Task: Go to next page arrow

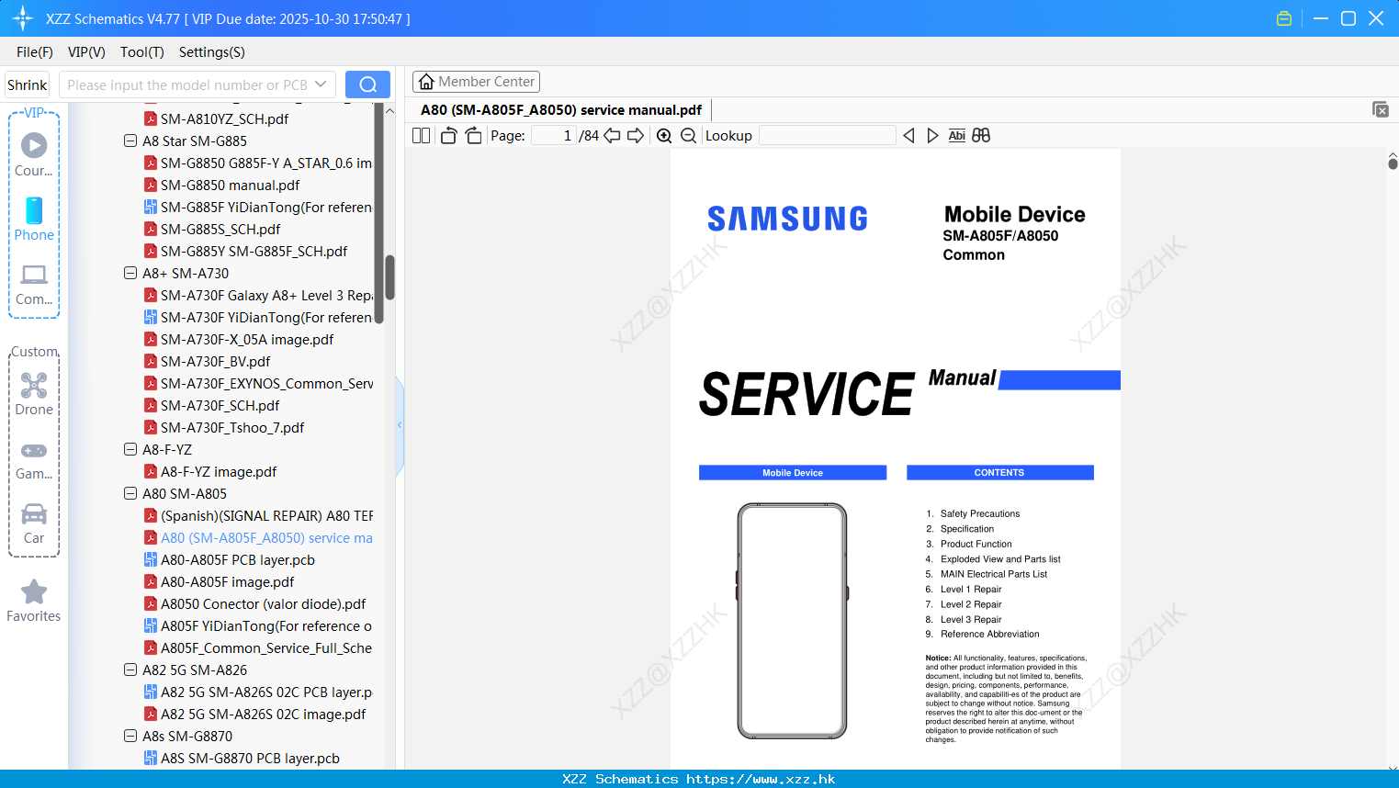Action: pos(636,135)
